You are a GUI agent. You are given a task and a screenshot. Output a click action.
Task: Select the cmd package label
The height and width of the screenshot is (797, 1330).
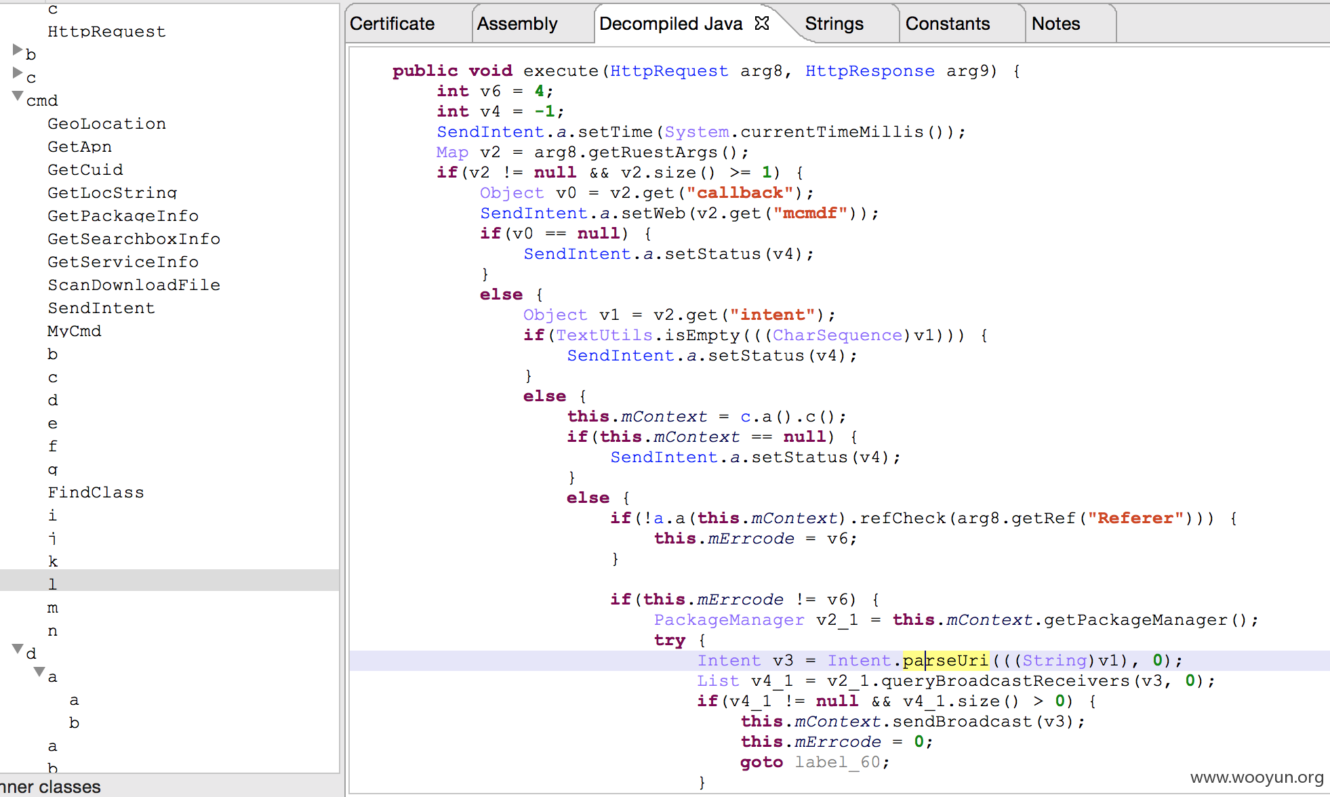pos(42,100)
